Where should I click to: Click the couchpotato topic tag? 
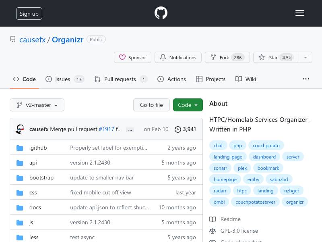point(266,146)
